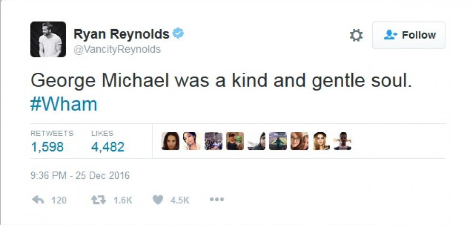Click the last liker avatar in the row
Viewport: 470px width, 225px height.
click(x=342, y=141)
